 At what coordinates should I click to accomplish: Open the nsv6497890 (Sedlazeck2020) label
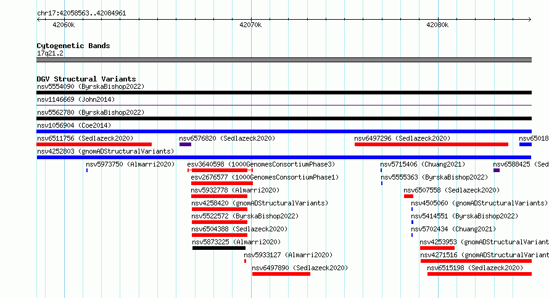click(300, 268)
